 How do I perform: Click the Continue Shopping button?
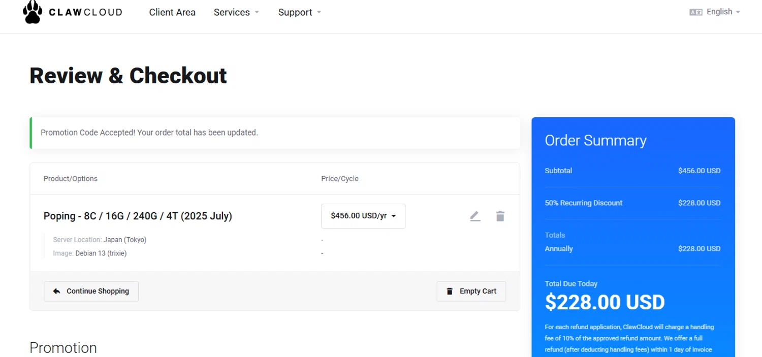[91, 291]
